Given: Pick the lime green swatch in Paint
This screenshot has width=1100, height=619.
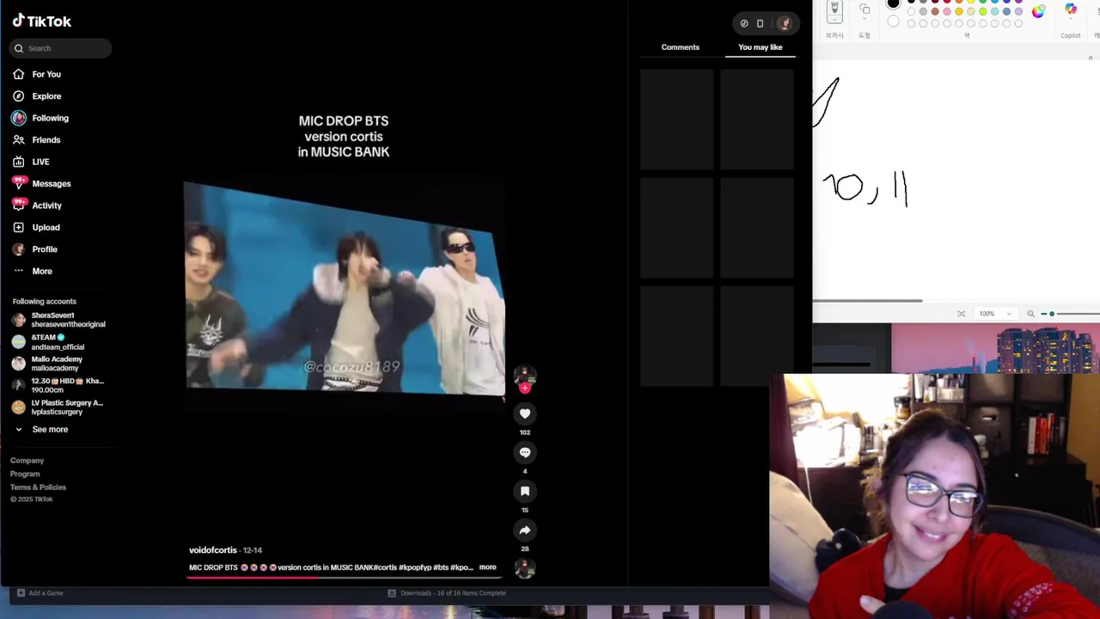Looking at the screenshot, I should pos(983,12).
